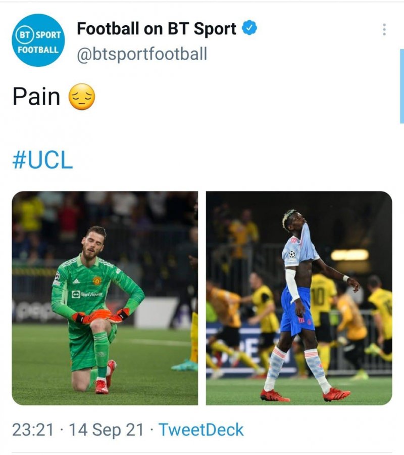Viewport: 404px width, 455px height.
Task: Open the kneeling goalkeeper photo
Action: pos(105,298)
